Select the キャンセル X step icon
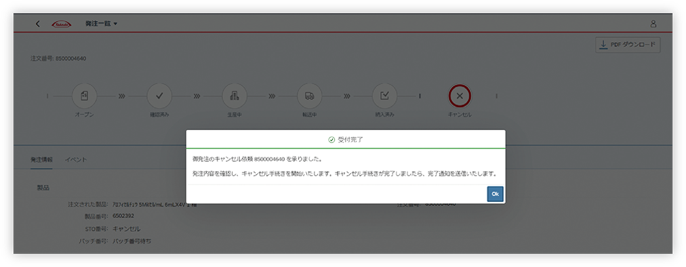The width and height of the screenshot is (686, 267). click(460, 96)
